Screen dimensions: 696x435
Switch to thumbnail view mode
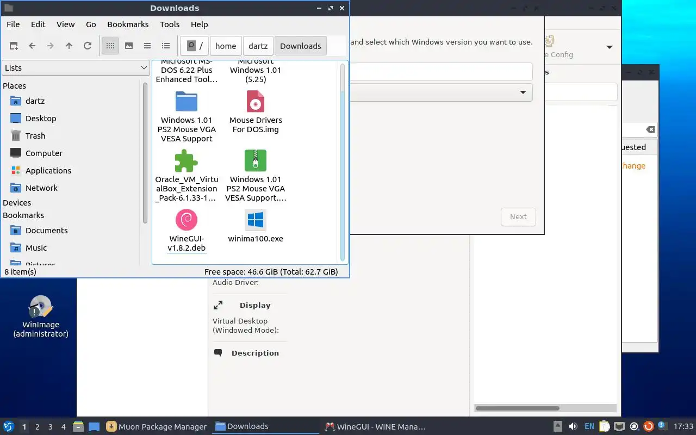[x=129, y=46]
